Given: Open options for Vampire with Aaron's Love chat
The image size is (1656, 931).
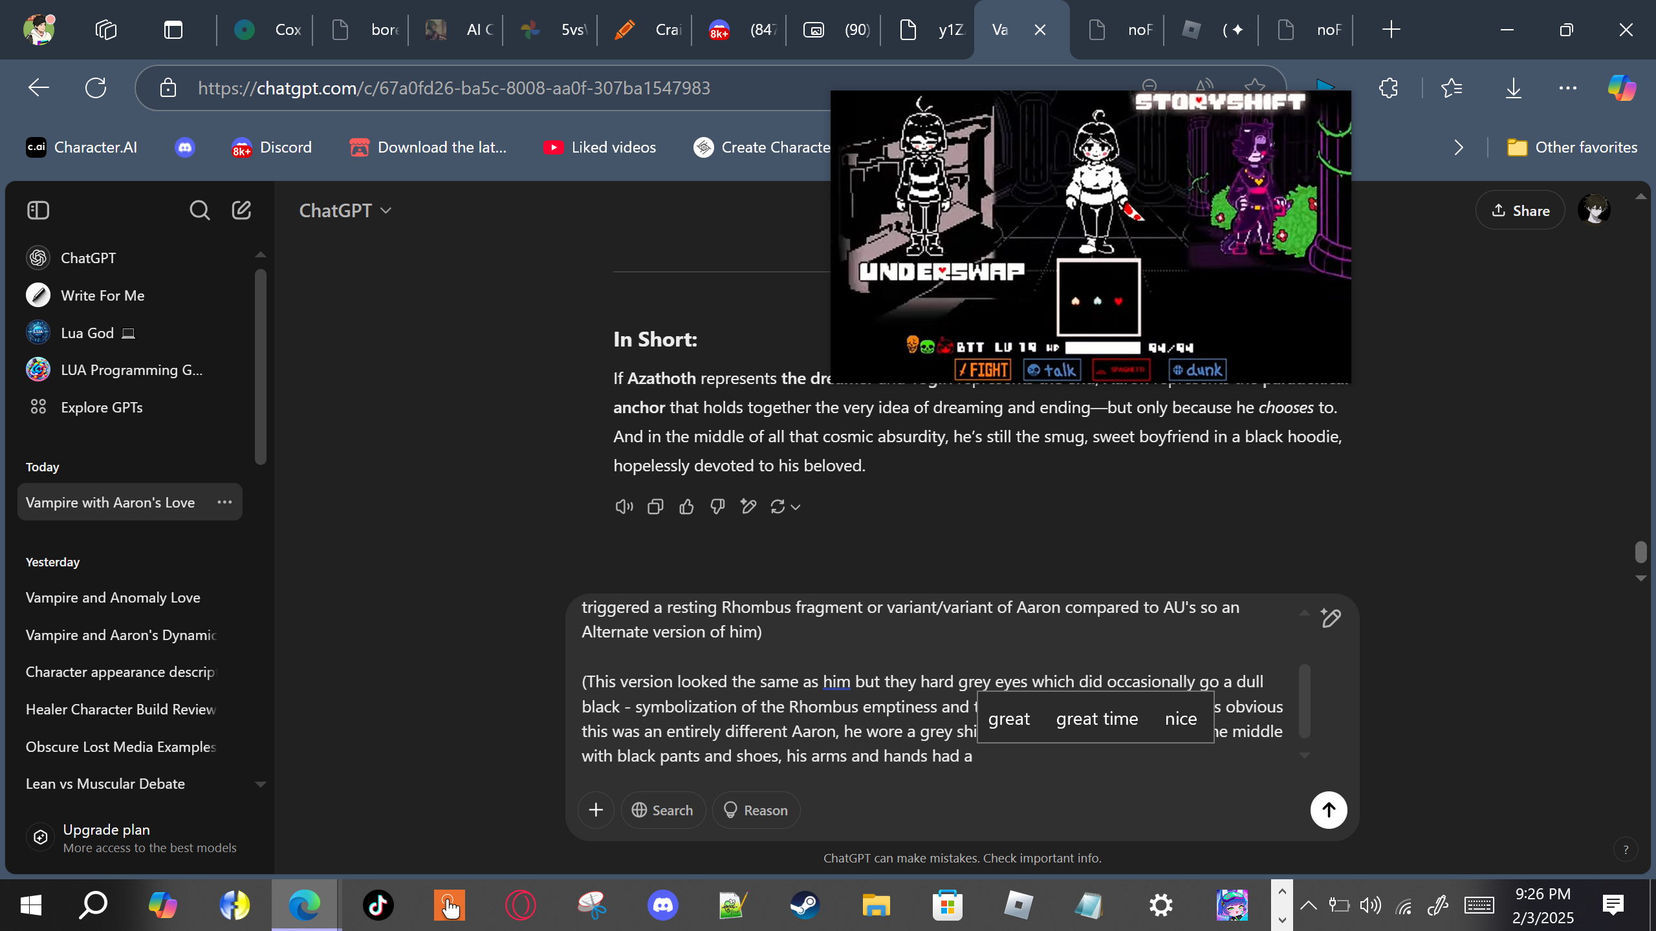Looking at the screenshot, I should click(x=224, y=502).
